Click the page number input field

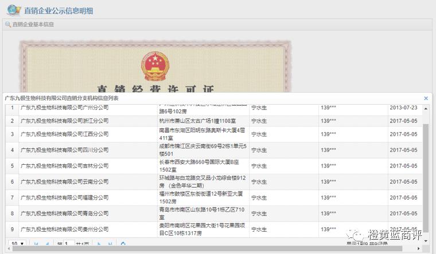(x=69, y=245)
